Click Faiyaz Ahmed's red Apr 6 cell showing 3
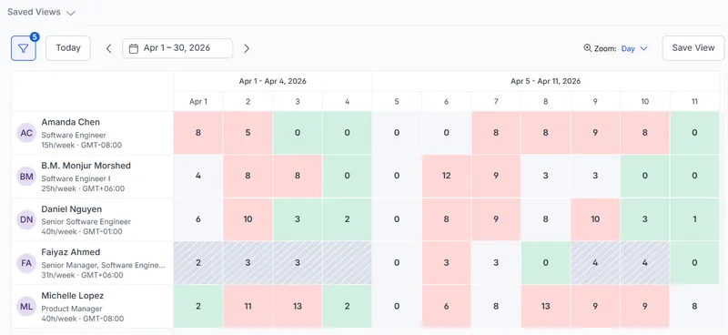This screenshot has height=335, width=728. 446,263
